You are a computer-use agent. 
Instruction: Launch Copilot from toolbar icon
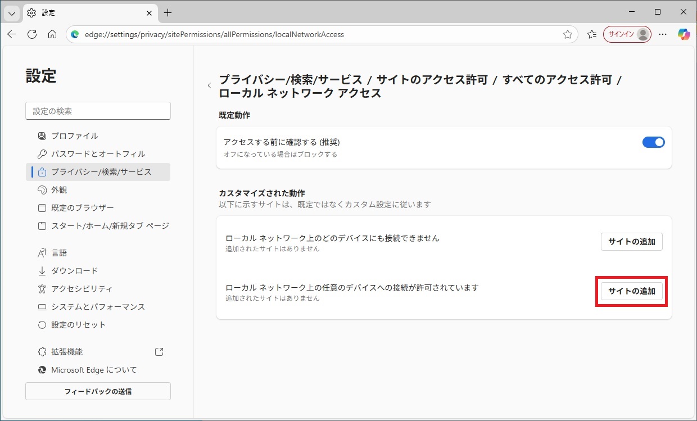click(x=684, y=34)
